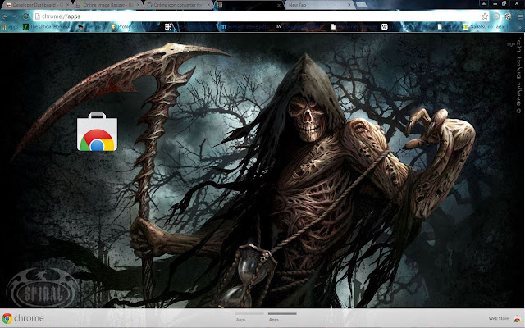Screen dimensions: 525x328
Task: Switch to the New Tab tab
Action: [317, 5]
